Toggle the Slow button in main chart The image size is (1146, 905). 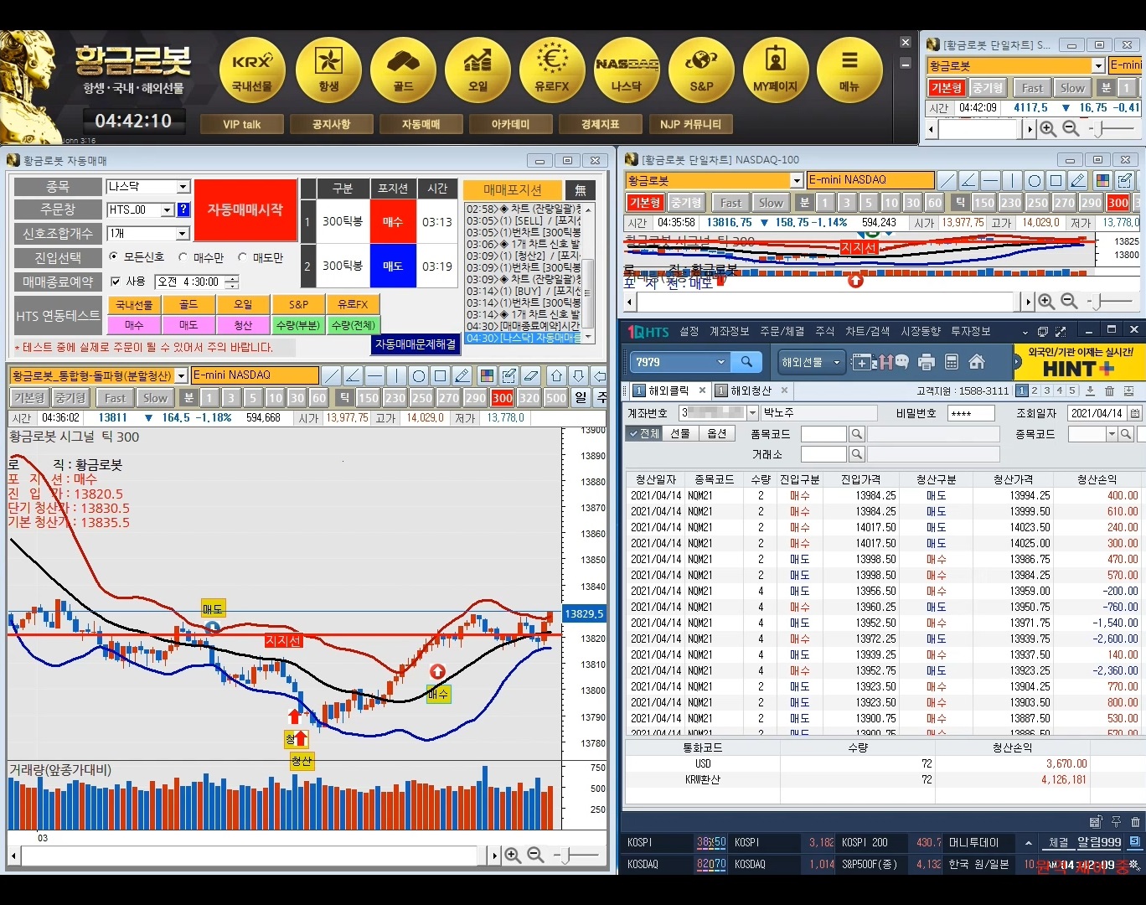155,398
